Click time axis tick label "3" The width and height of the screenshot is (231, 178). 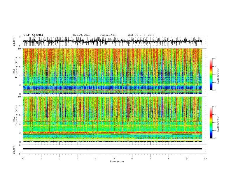[78, 159]
